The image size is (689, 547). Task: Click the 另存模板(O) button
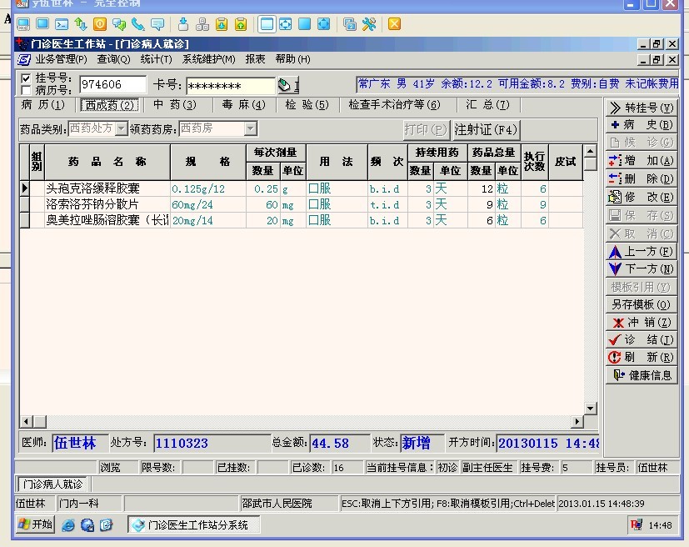click(x=642, y=304)
